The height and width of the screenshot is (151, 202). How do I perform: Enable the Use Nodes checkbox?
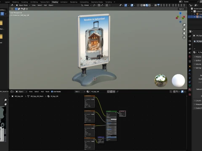click(52, 91)
